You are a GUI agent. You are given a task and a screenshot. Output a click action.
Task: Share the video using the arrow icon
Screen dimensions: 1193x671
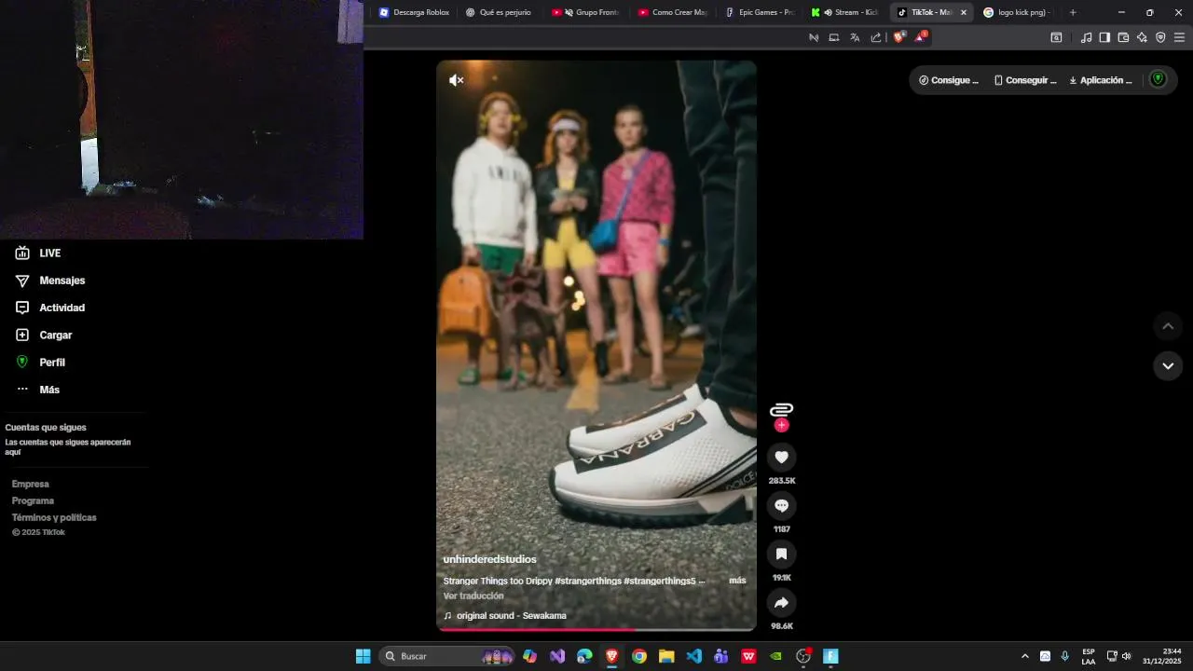[781, 602]
